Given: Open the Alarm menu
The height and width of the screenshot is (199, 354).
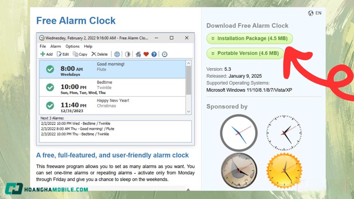Looking at the screenshot, I should point(55,46).
